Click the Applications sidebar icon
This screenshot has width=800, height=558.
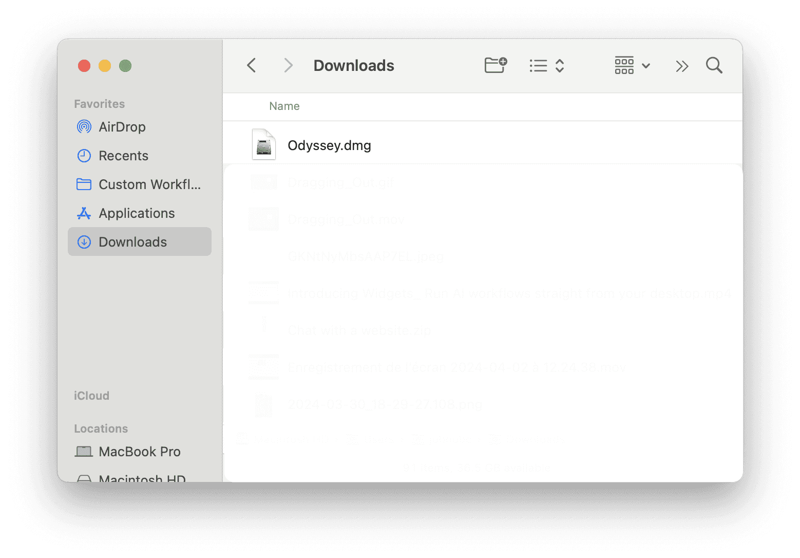[84, 213]
